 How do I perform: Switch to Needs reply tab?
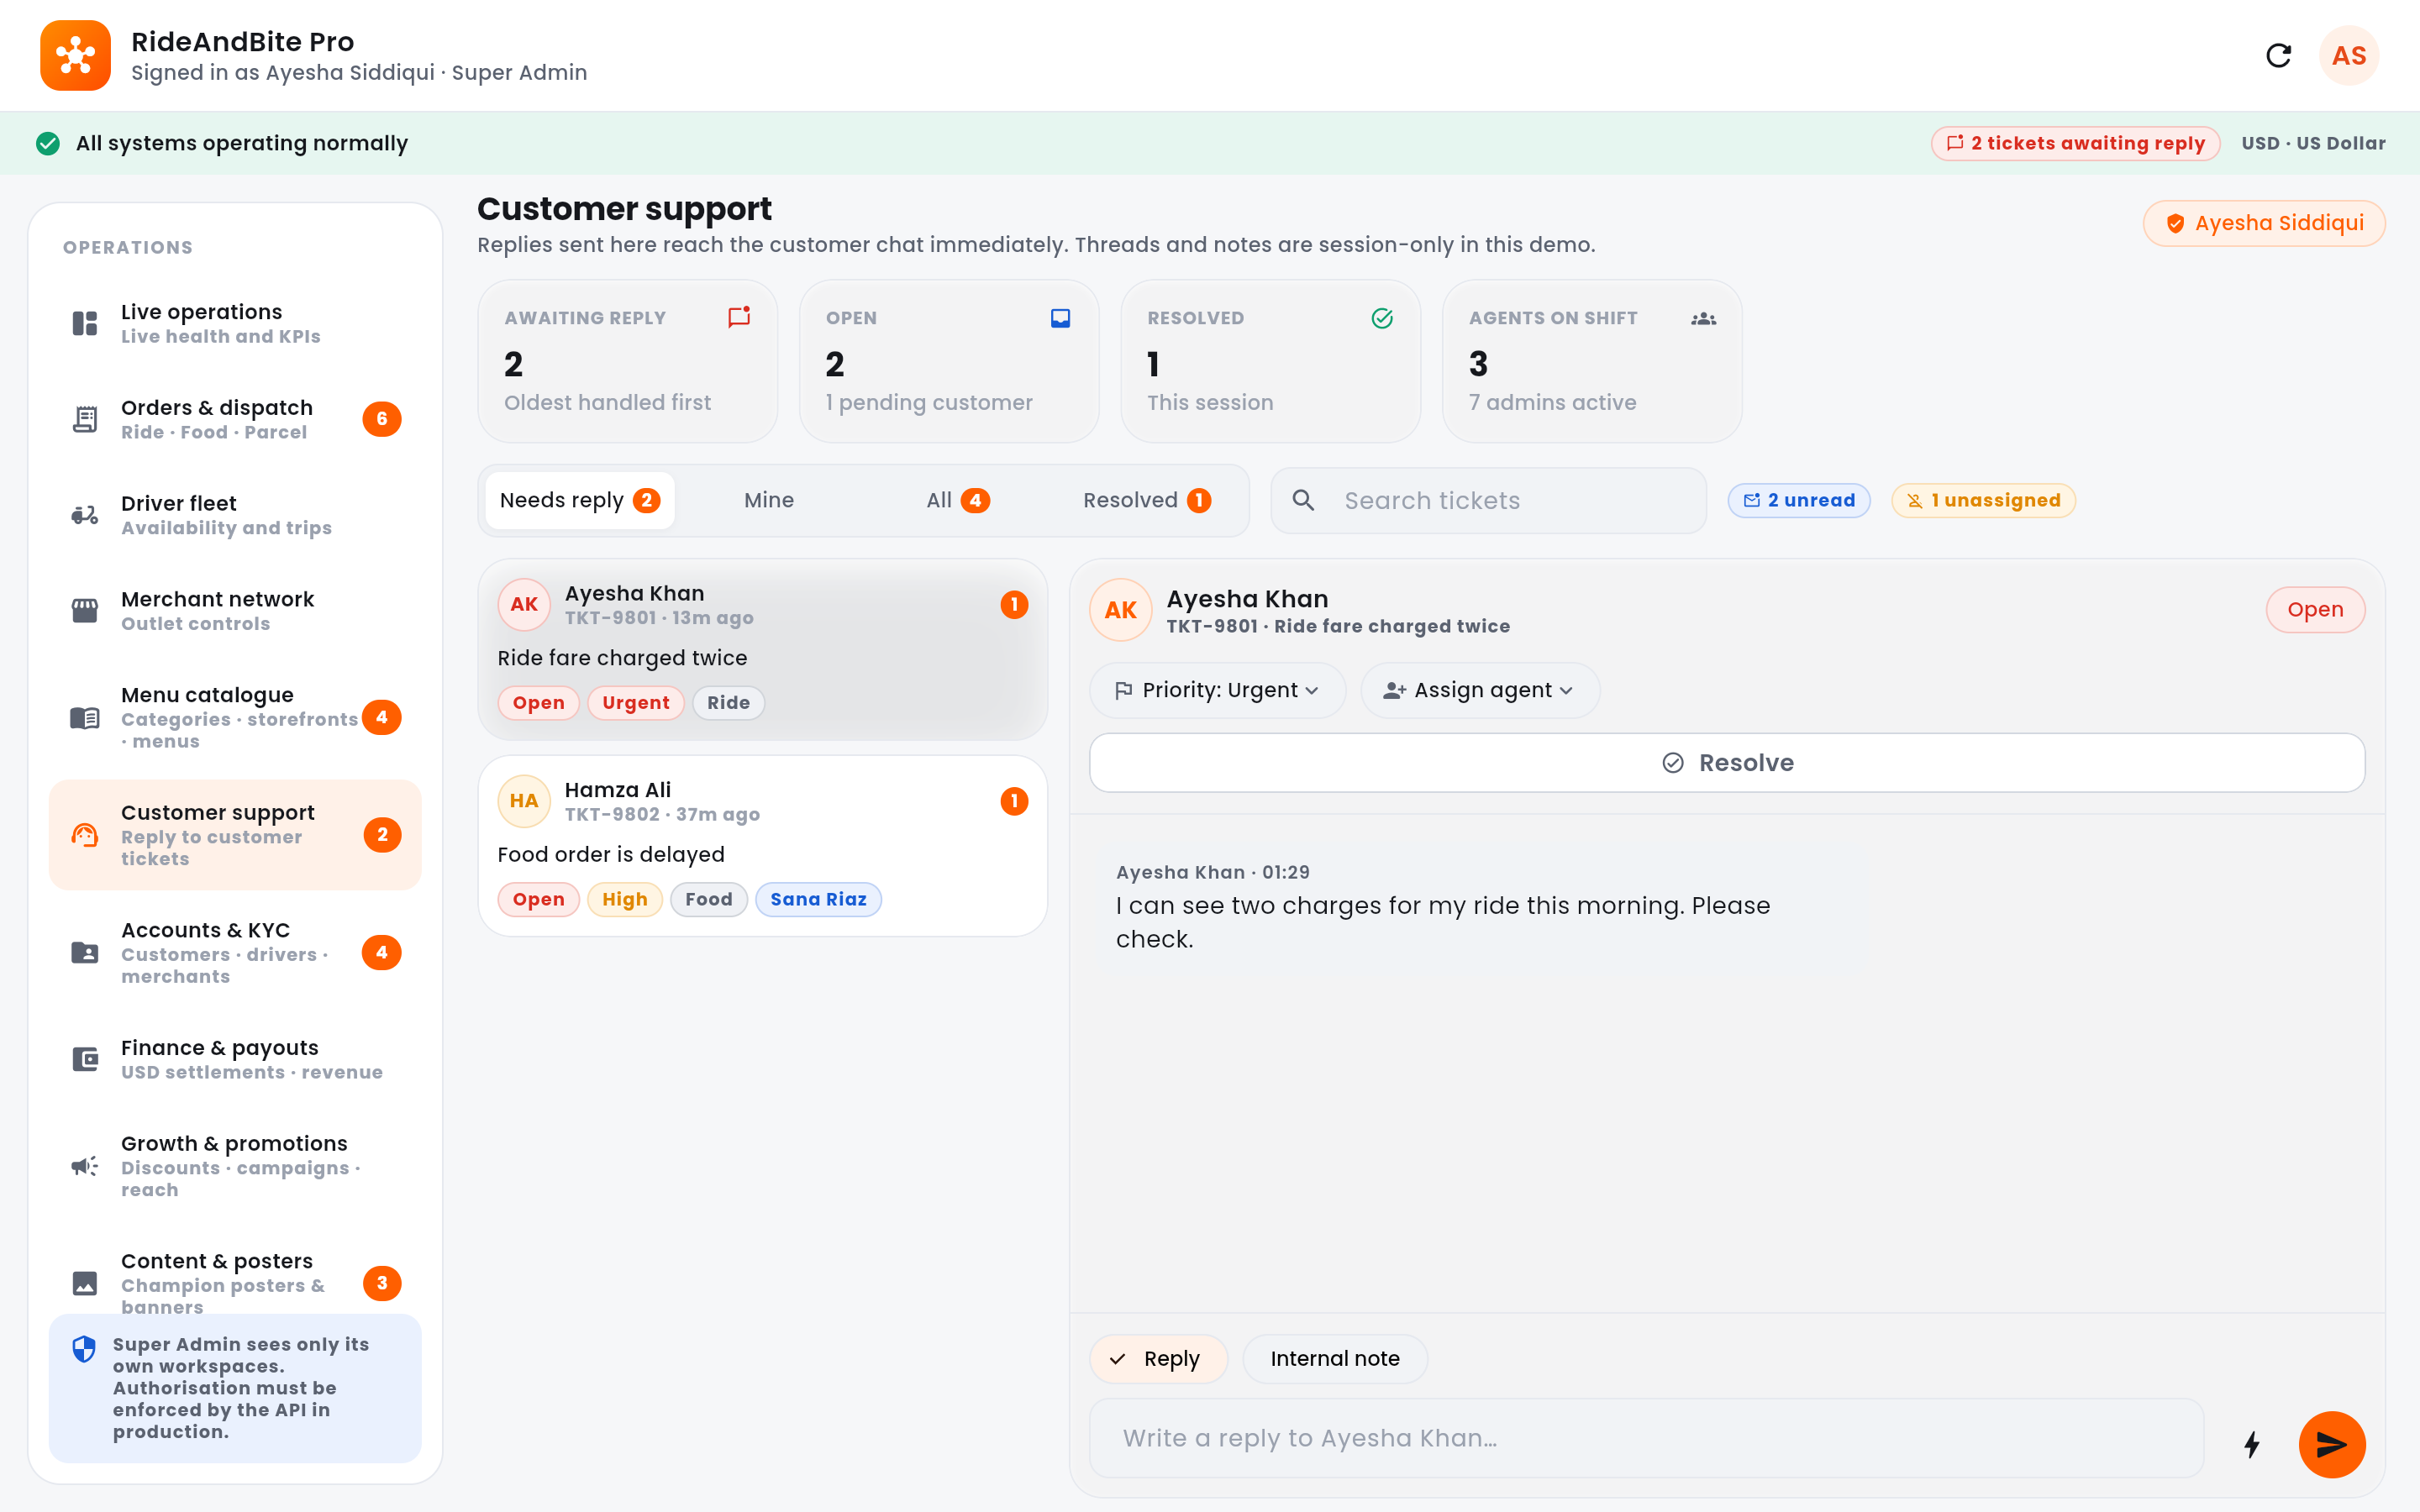tap(580, 500)
